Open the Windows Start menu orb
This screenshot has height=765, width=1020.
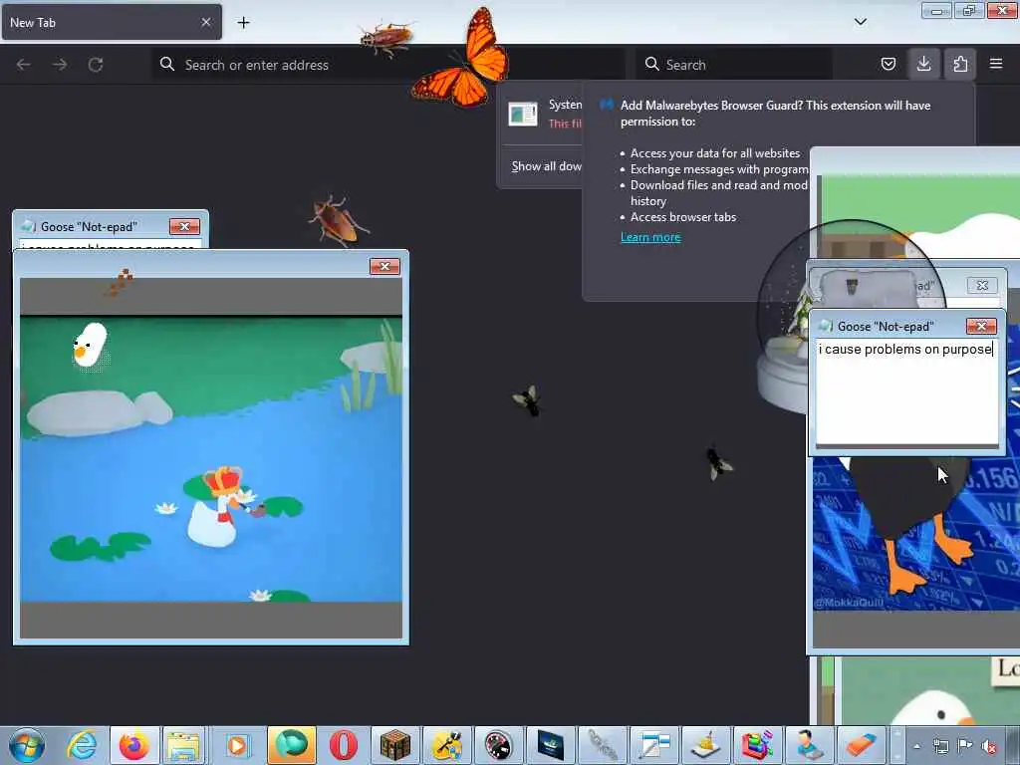(x=26, y=745)
